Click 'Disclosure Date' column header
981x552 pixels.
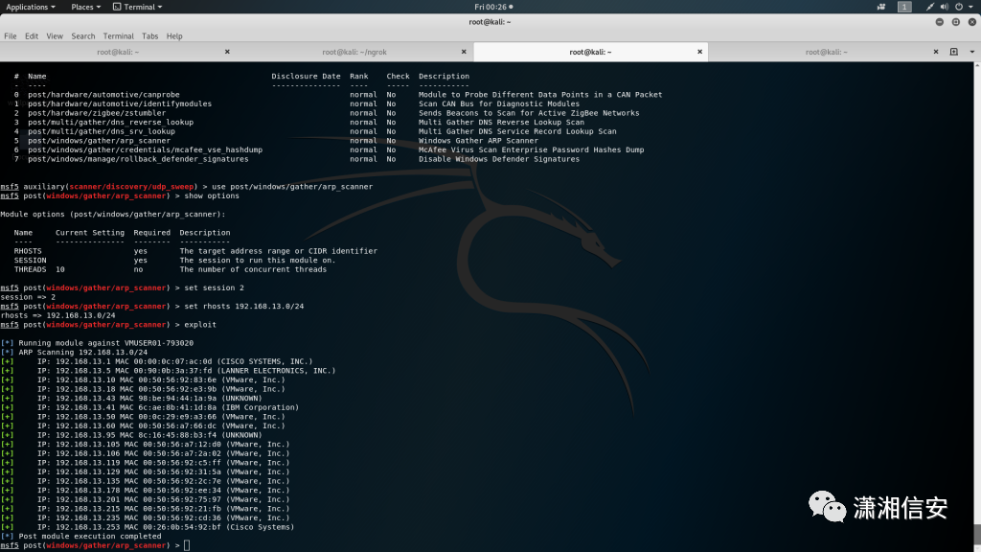(306, 77)
